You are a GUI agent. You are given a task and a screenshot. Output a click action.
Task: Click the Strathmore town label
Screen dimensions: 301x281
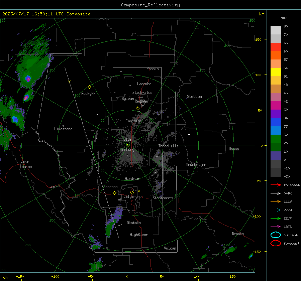coord(163,198)
